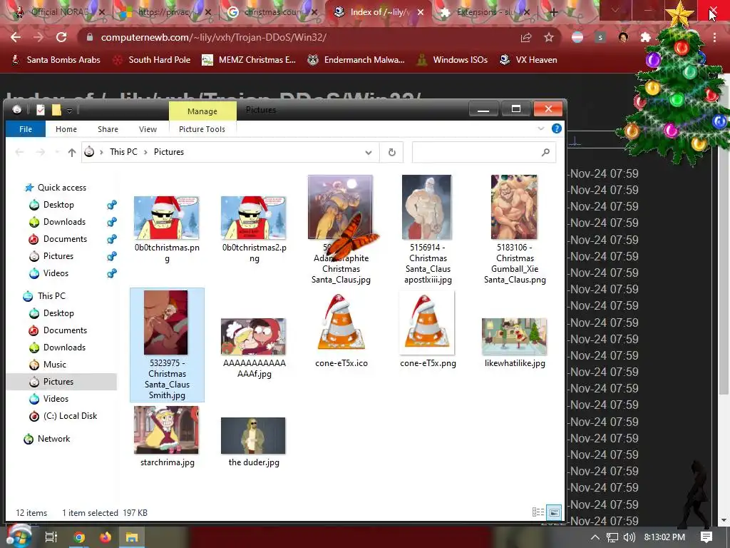This screenshot has width=730, height=548.
Task: Click the browser page vertical scrollbar
Action: [724, 298]
